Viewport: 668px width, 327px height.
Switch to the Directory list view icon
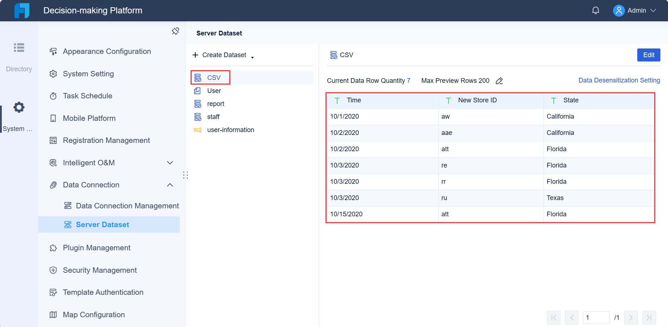click(19, 47)
